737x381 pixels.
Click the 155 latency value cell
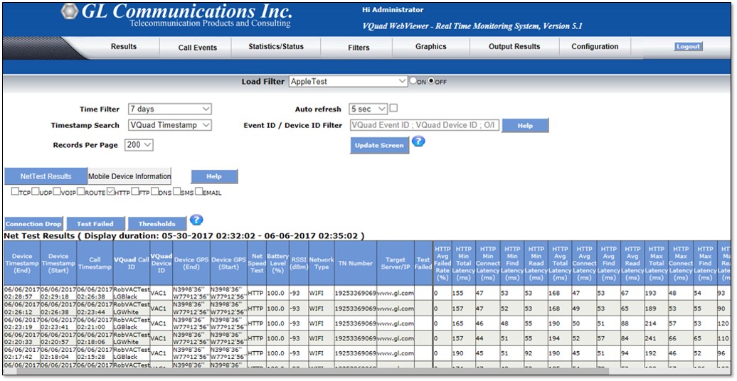coord(463,293)
